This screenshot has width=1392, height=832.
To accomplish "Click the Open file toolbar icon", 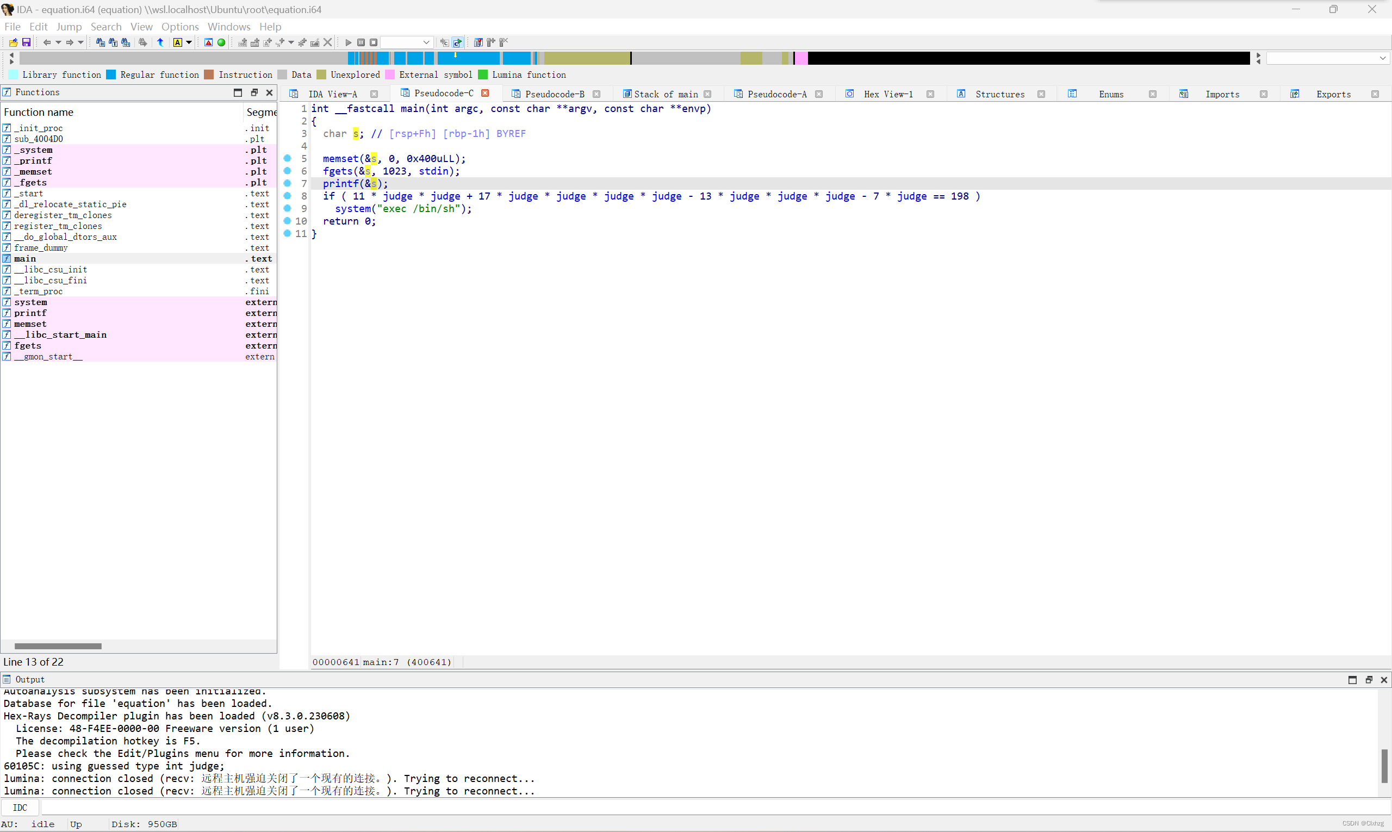I will pos(13,42).
